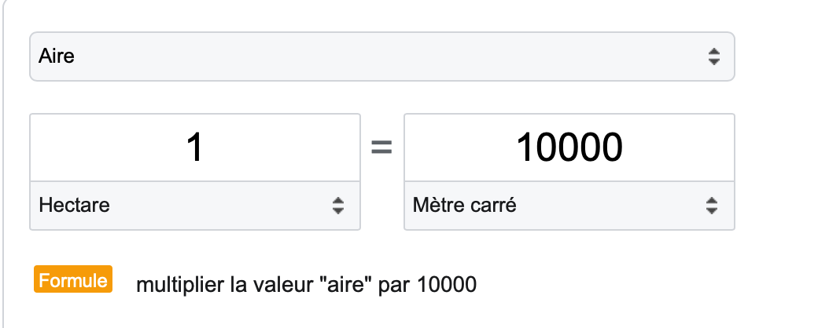Click the stepper arrows beside Hectare
This screenshot has height=328, width=818.
coord(338,206)
